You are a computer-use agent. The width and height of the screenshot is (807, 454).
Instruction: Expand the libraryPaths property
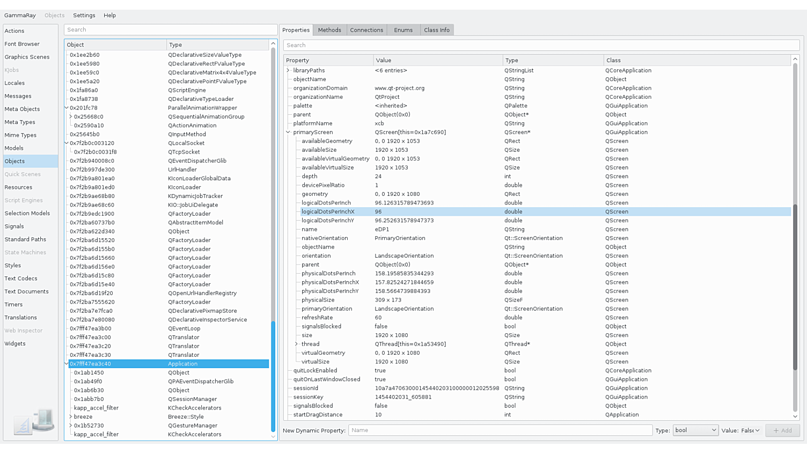pos(288,70)
